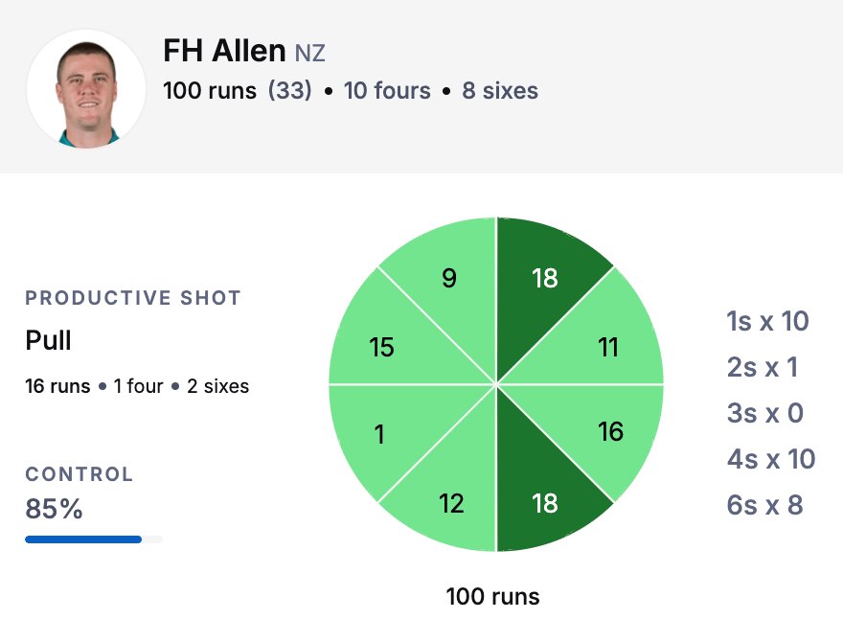Click the 2s x 1 scoring filter
The height and width of the screenshot is (642, 843).
(x=762, y=367)
